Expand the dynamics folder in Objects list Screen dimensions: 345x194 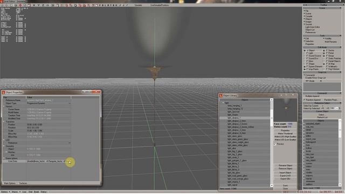click(305, 133)
